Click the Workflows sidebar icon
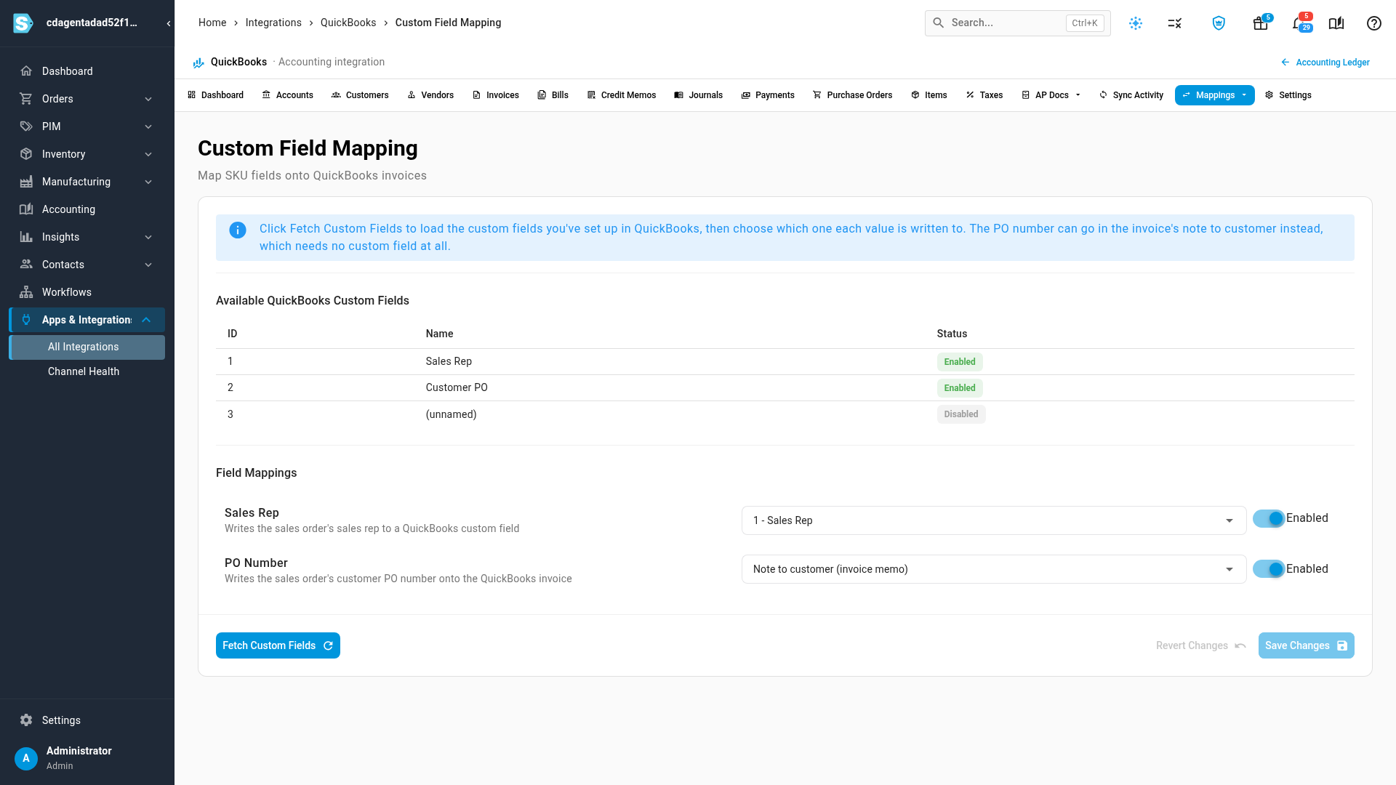Image resolution: width=1396 pixels, height=785 pixels. tap(26, 292)
